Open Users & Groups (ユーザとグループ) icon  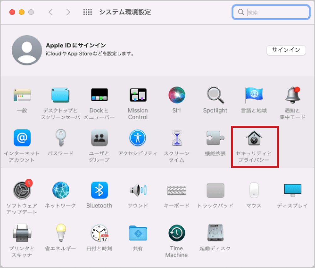click(99, 138)
